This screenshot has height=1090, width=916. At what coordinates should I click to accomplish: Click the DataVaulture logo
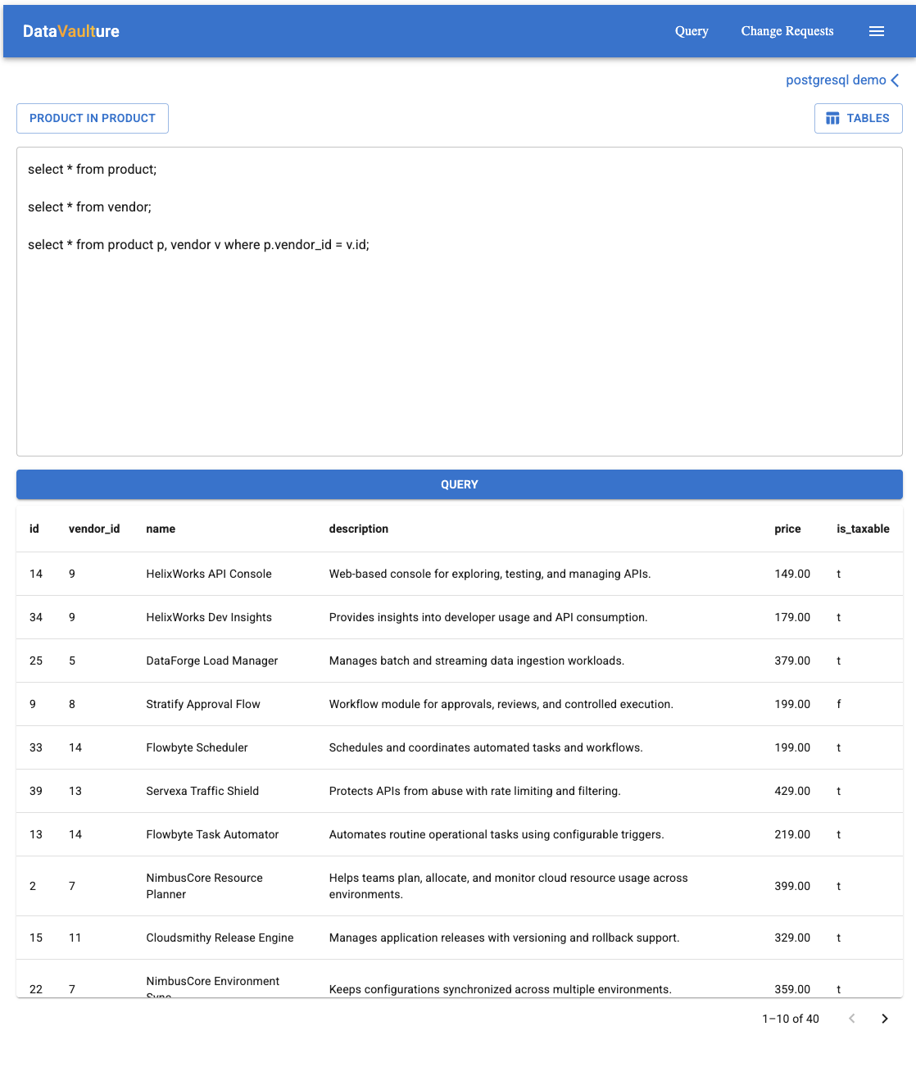click(70, 31)
